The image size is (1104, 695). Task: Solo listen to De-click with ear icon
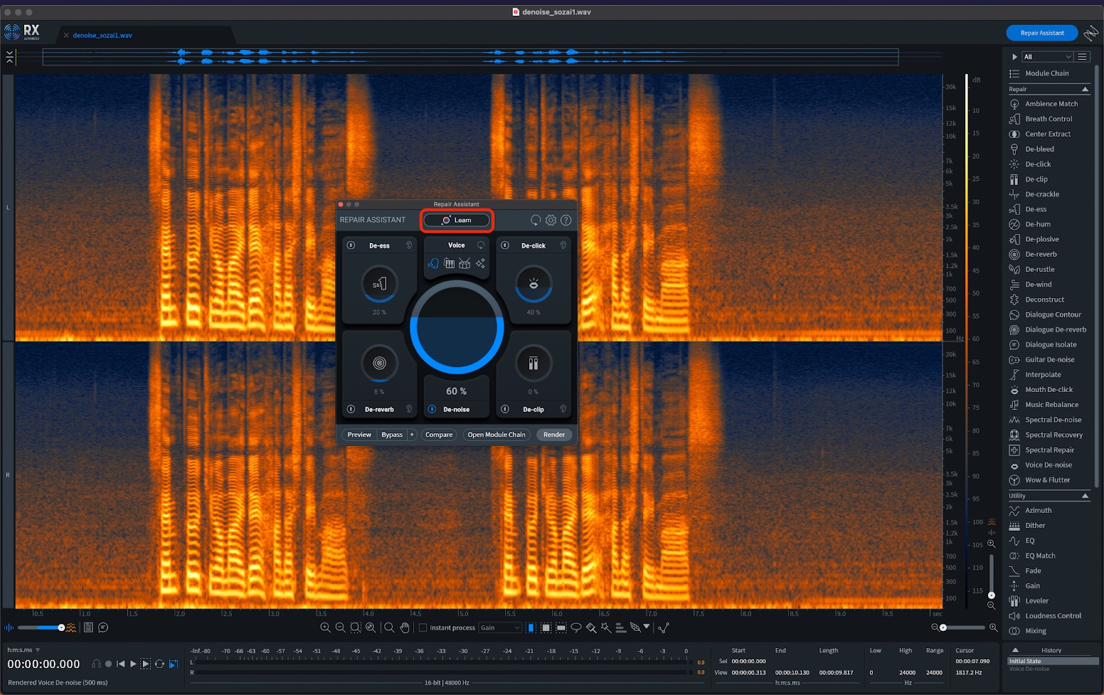(x=563, y=245)
